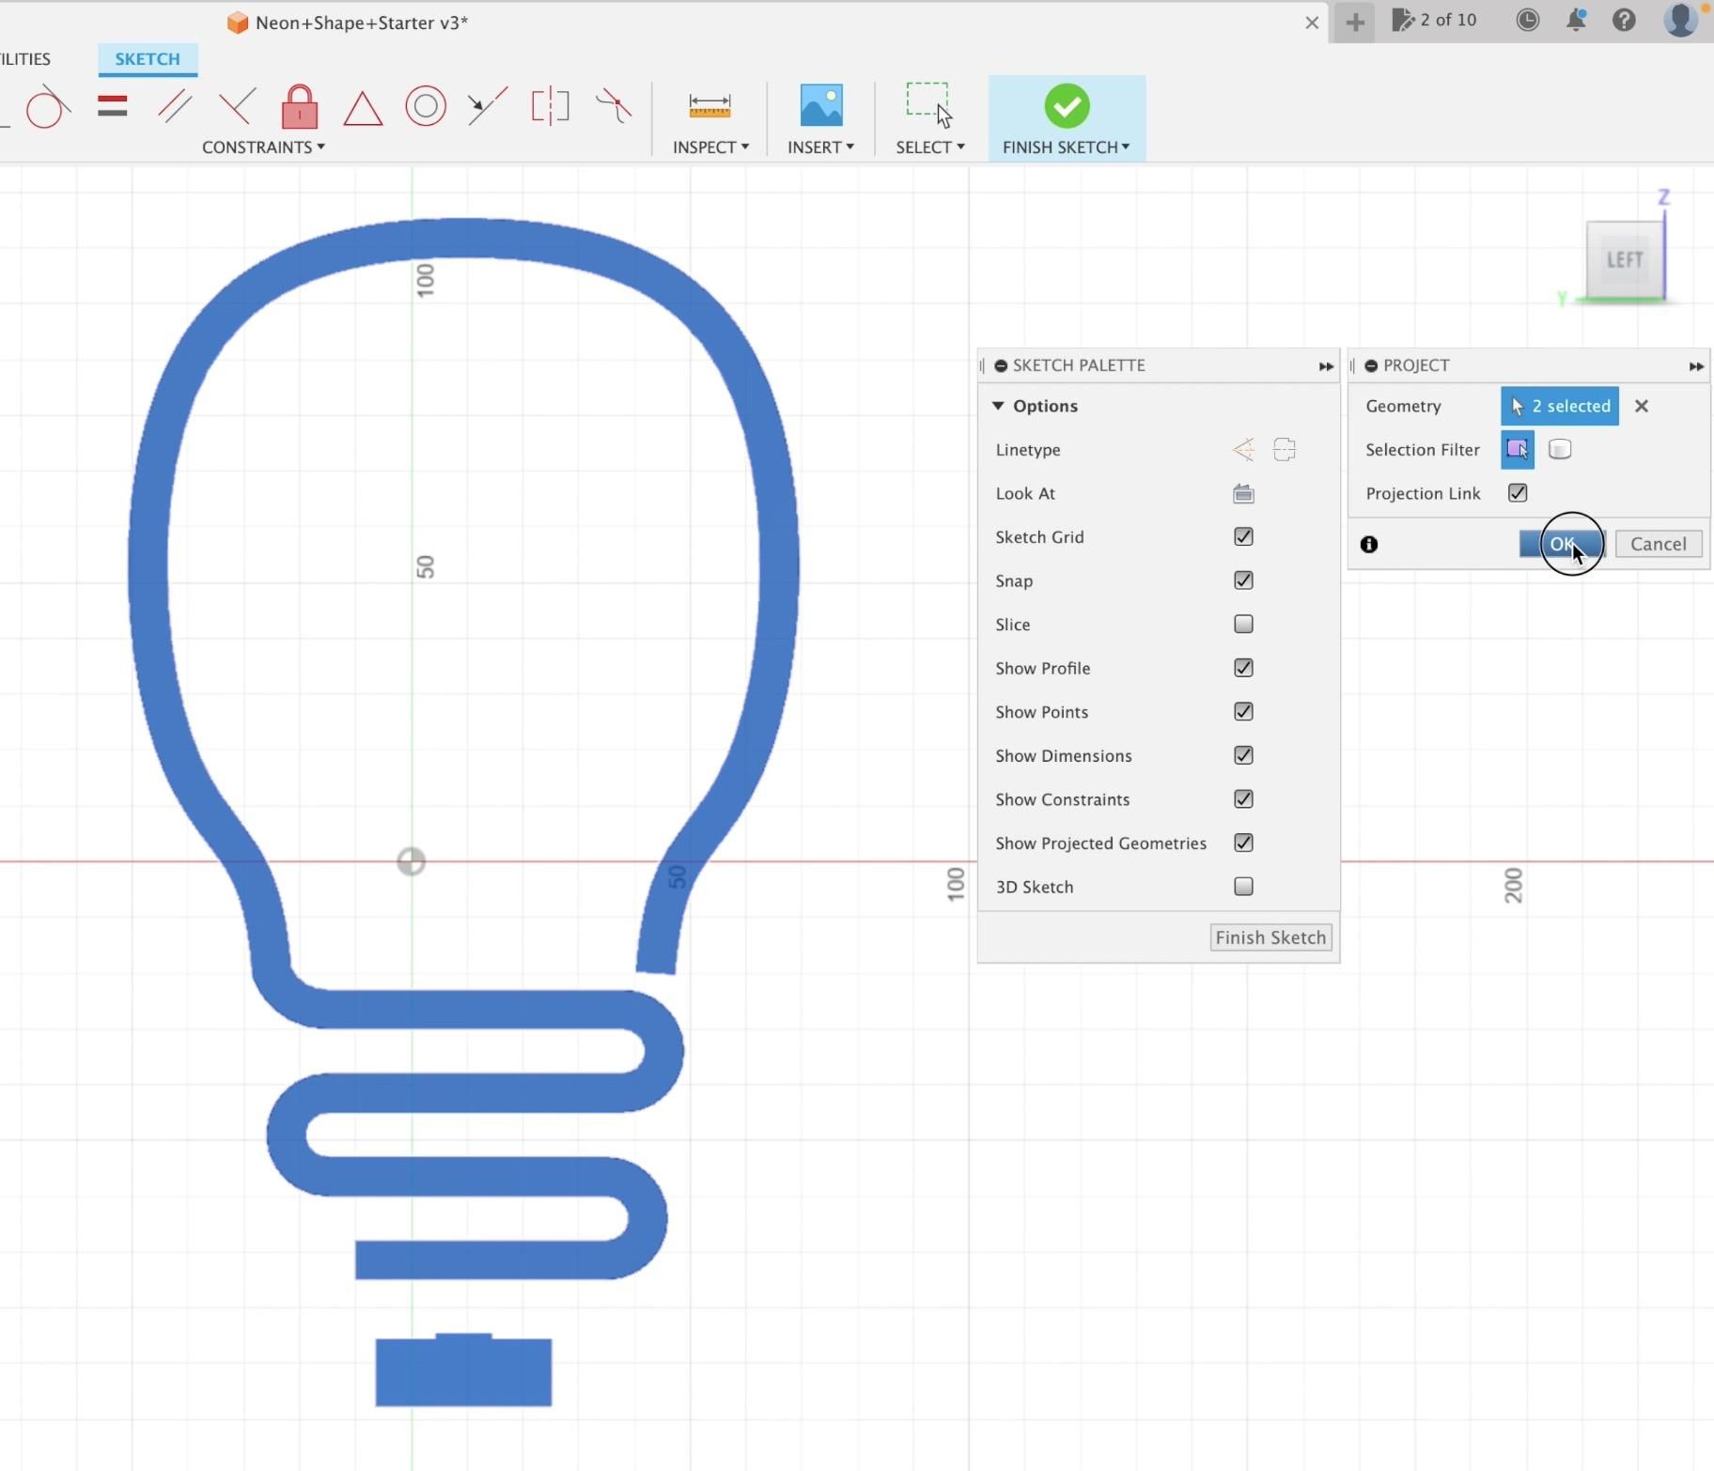The width and height of the screenshot is (1714, 1471).
Task: Apply the Parallel constraint
Action: (x=174, y=105)
